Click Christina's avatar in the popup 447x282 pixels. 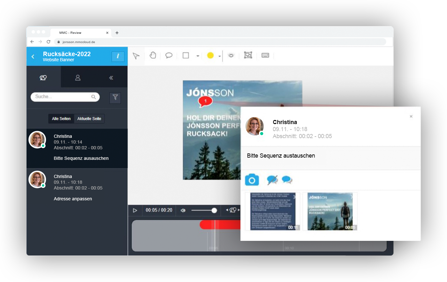click(254, 126)
